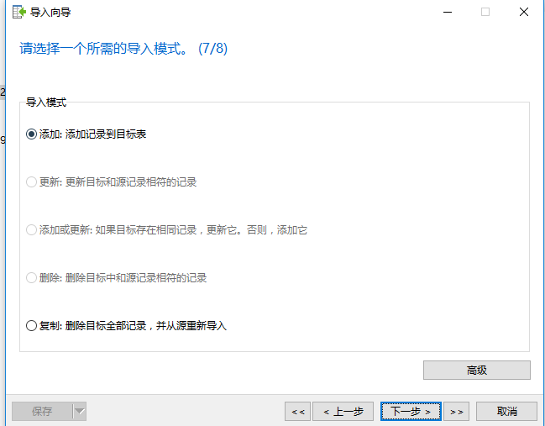Open the 保存 dropdown arrow

pos(80,412)
